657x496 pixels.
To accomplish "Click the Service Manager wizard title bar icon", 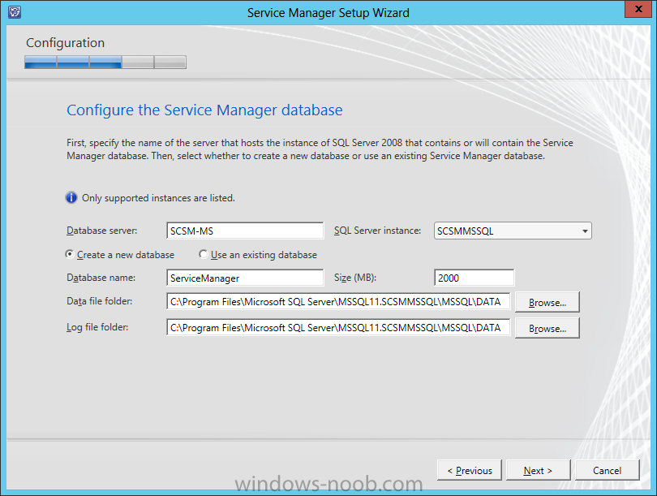I will click(x=15, y=12).
